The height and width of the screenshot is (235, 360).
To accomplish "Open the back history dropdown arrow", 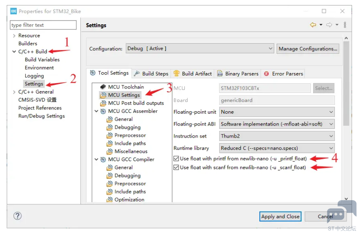I will (321, 25).
